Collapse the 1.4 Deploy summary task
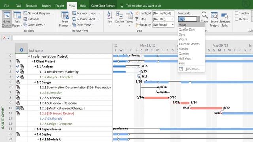 35,134
